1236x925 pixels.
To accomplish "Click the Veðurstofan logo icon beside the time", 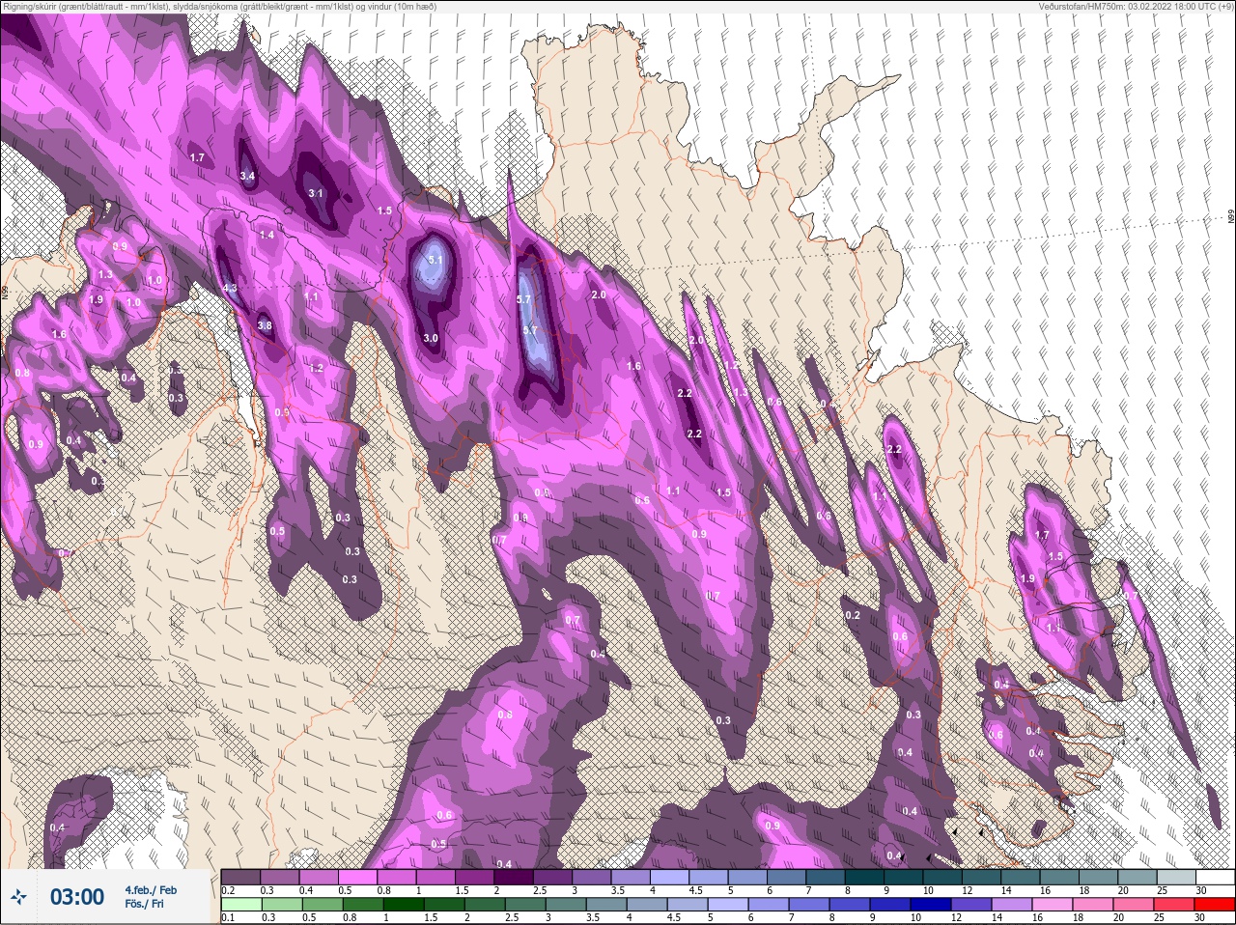I will (x=19, y=898).
